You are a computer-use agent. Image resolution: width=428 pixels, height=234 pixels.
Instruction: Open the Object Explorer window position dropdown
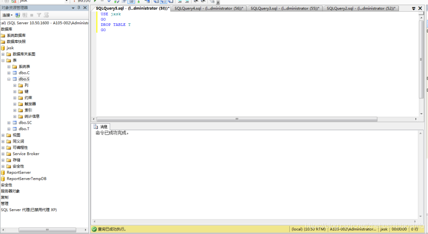coord(73,8)
